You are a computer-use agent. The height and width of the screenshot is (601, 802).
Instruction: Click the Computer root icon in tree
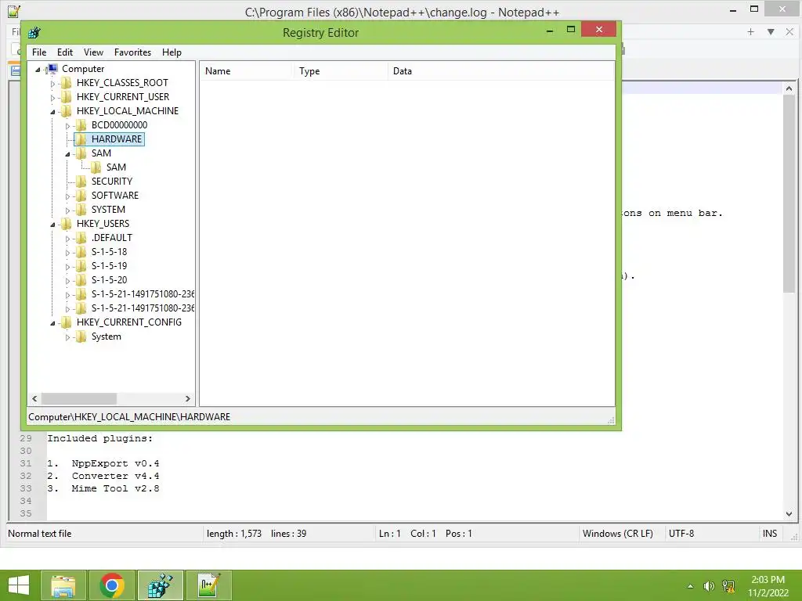(52, 69)
